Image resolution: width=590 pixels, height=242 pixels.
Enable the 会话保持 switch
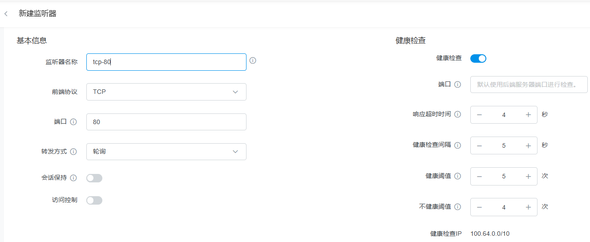pos(94,178)
